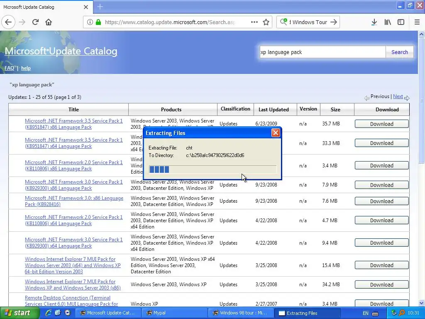425x319 pixels.
Task: Sort by the Title column header
Action: pyautogui.click(x=73, y=110)
